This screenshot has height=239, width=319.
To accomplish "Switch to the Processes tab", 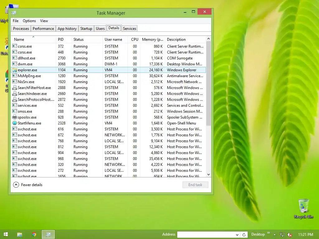I will pos(21,28).
